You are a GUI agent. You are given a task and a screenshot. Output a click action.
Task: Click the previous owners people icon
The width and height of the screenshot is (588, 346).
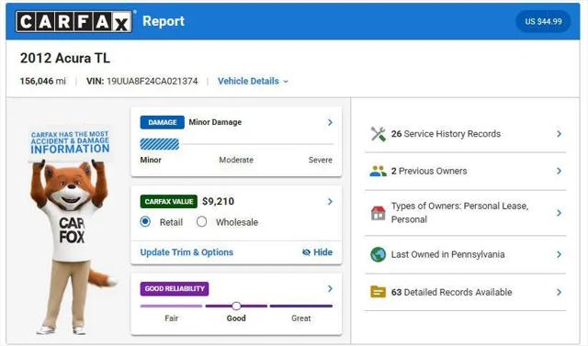coord(378,171)
